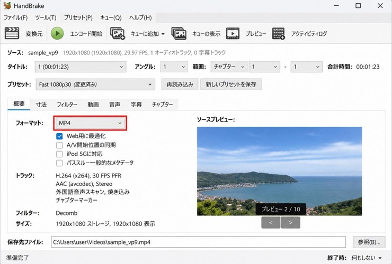Click the 再読み込み button
The image size is (392, 264).
coord(180,84)
